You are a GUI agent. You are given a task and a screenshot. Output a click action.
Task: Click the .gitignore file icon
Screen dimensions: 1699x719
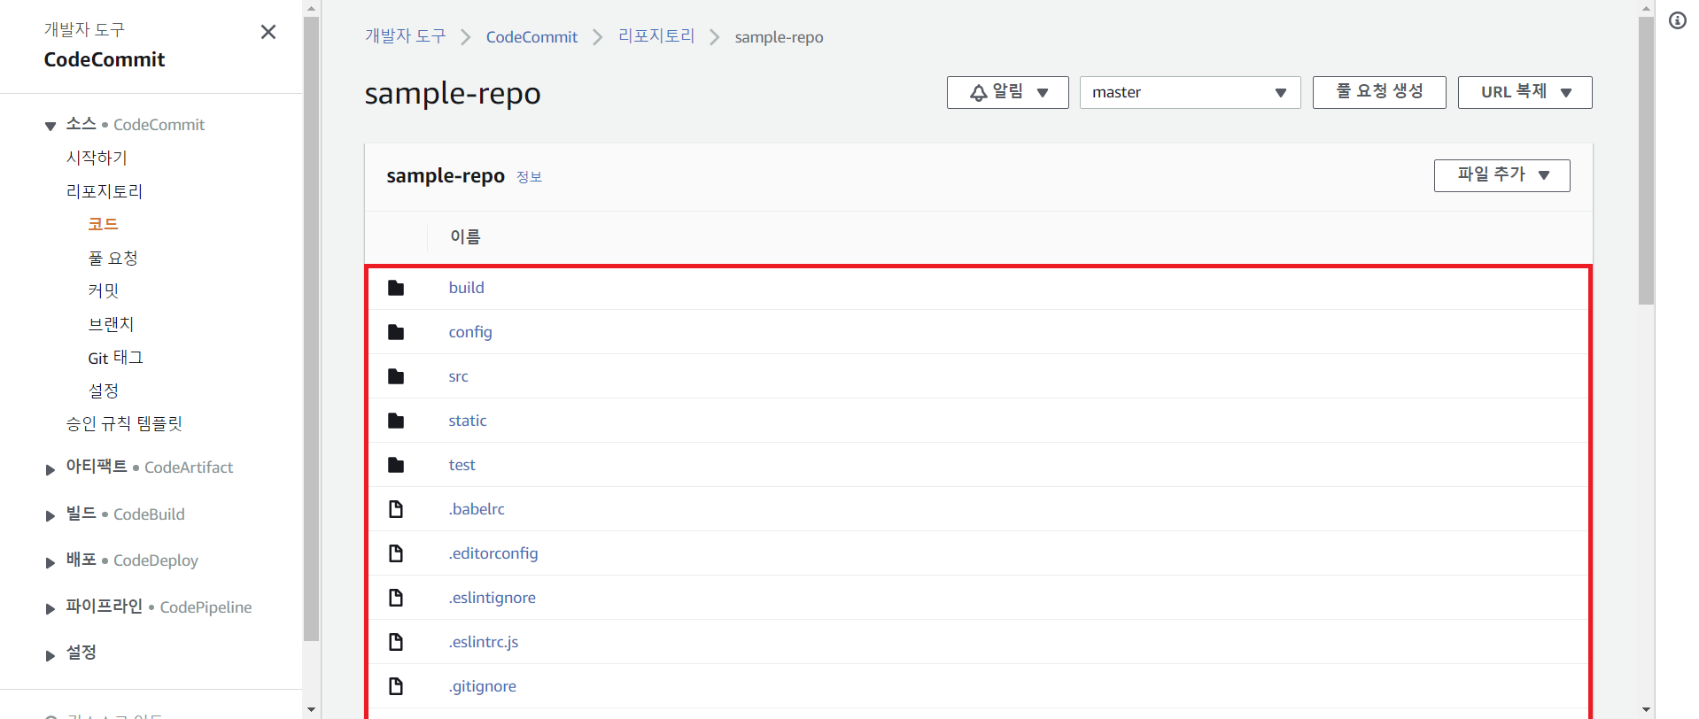pyautogui.click(x=396, y=686)
